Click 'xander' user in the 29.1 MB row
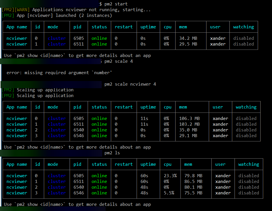 [x=220, y=136]
